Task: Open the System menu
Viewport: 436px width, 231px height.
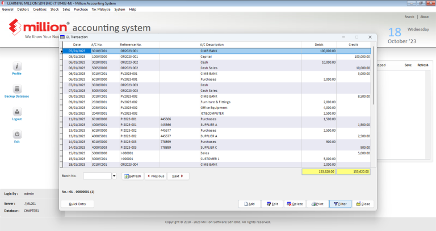Action: pyautogui.click(x=120, y=10)
